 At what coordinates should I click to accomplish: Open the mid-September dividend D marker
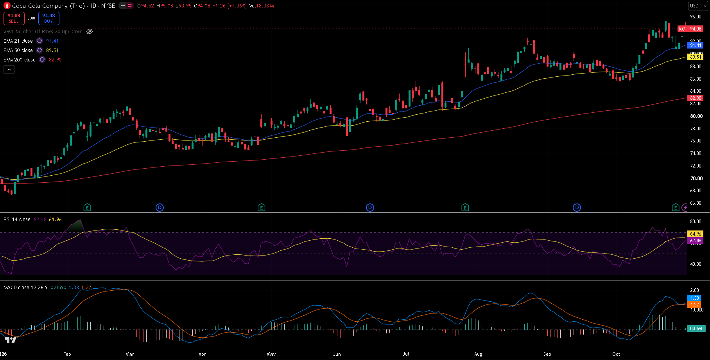(577, 207)
